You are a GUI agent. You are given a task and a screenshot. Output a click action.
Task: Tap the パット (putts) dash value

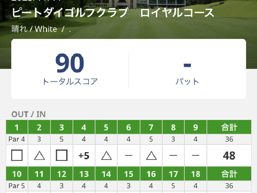(x=187, y=65)
